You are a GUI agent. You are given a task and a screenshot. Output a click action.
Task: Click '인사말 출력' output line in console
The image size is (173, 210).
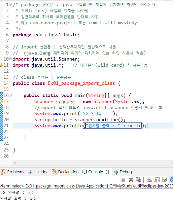[x=18, y=199]
